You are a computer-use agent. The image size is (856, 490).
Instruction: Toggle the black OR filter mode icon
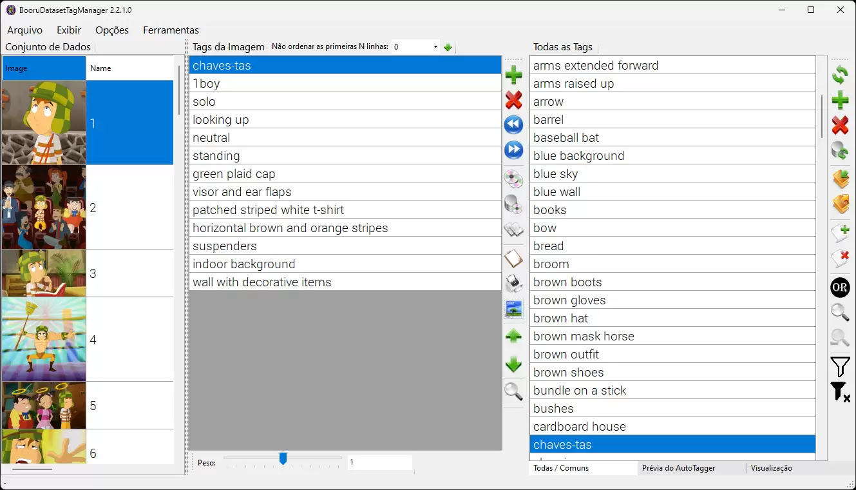[x=840, y=288]
